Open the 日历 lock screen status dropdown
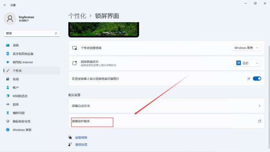Viewport: 270px width, 152px height. click(247, 63)
